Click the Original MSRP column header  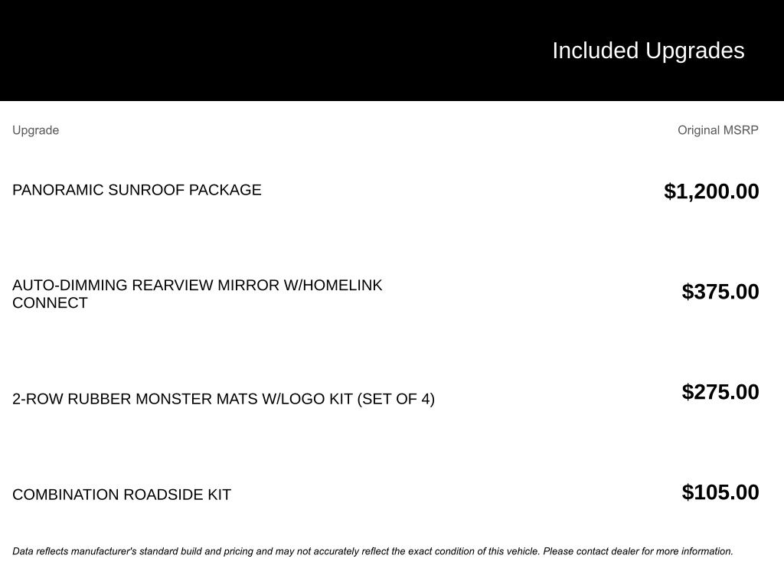click(x=717, y=130)
